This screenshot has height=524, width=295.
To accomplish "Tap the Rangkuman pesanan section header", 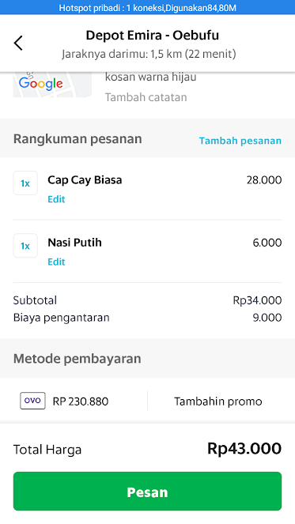I will [x=78, y=139].
